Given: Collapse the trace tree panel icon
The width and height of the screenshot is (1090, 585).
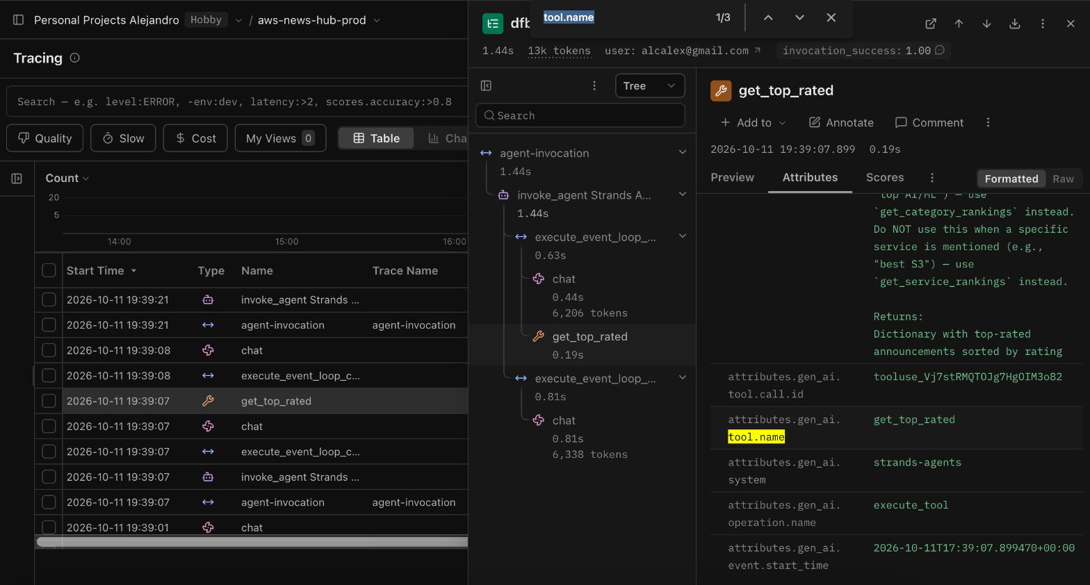Looking at the screenshot, I should [486, 85].
